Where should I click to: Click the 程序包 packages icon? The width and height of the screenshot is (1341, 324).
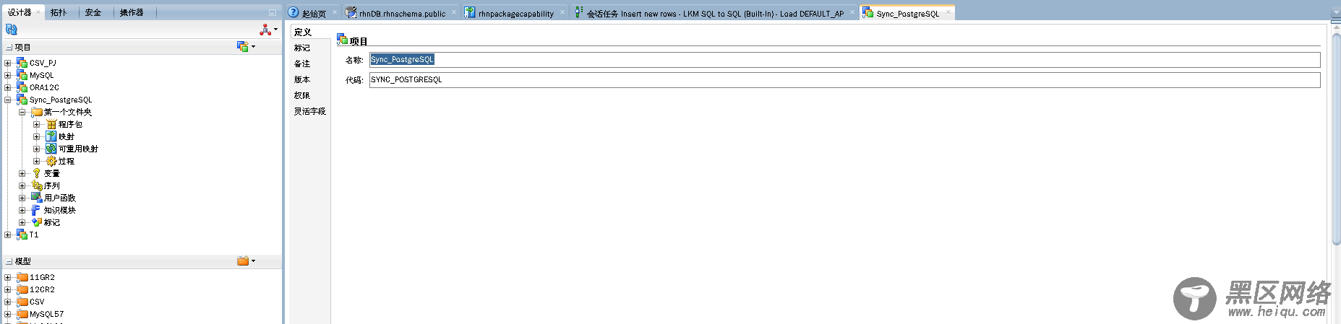pyautogui.click(x=51, y=124)
